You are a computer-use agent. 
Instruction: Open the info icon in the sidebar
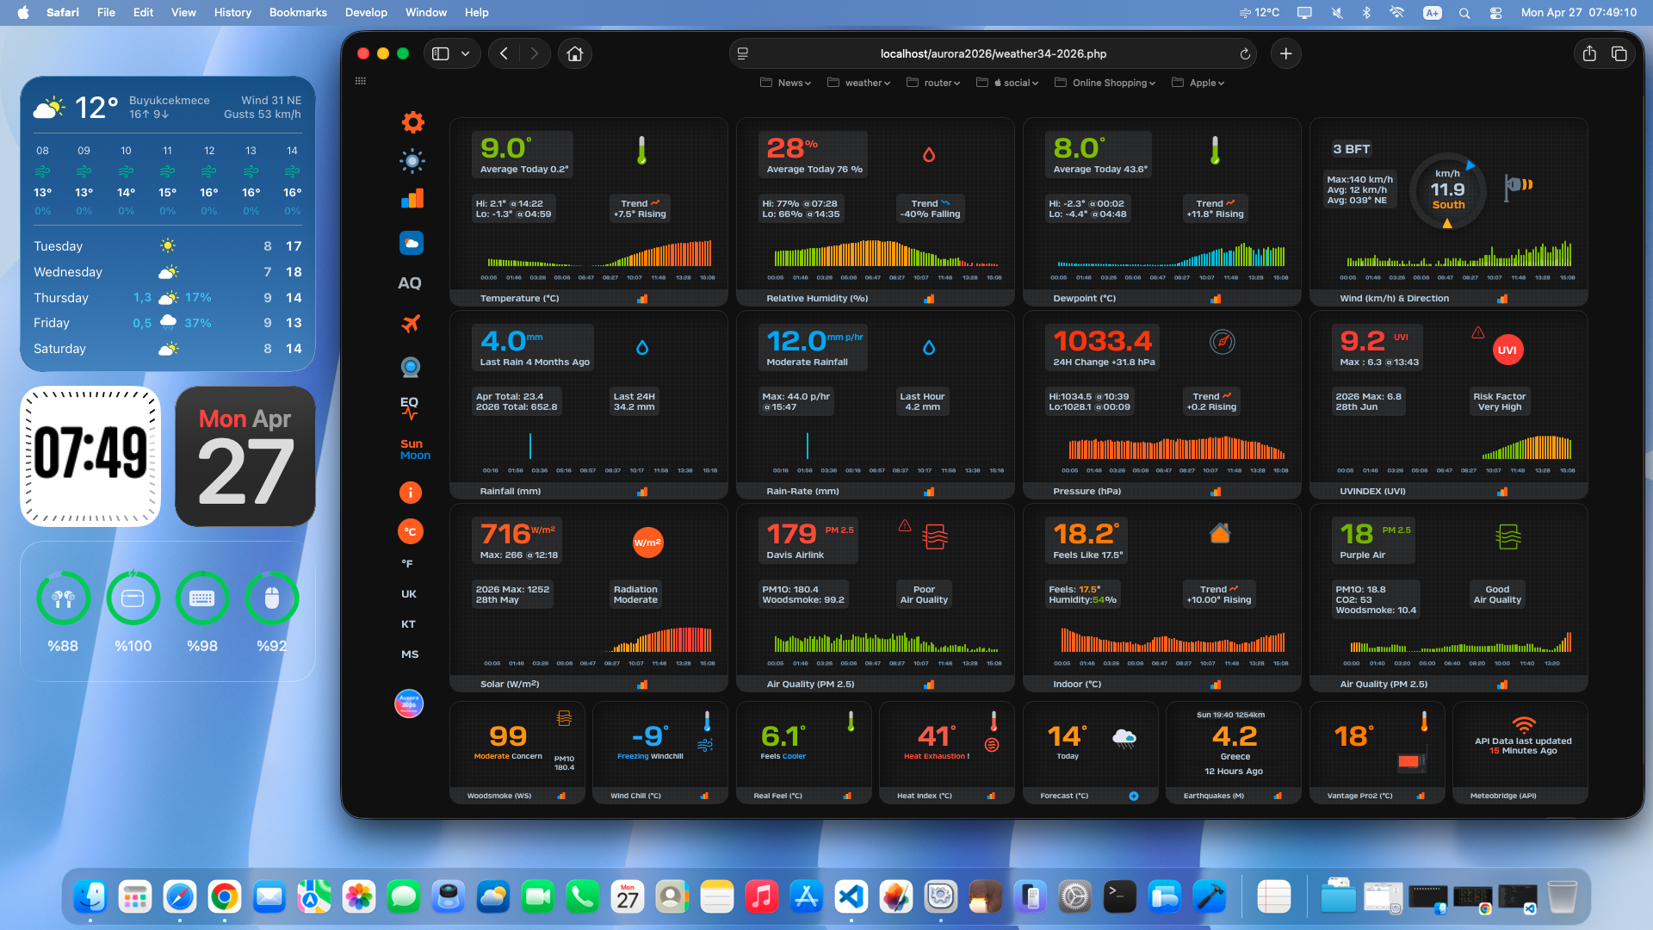411,492
